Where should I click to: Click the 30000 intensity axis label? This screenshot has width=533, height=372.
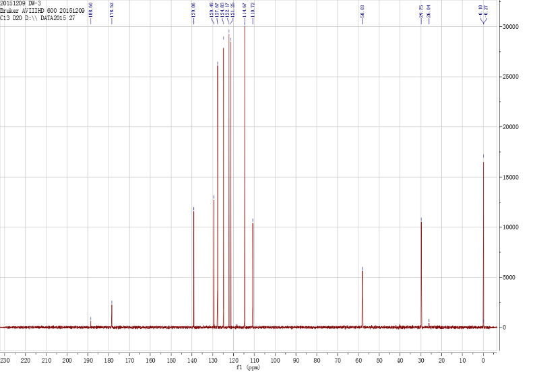(x=511, y=26)
